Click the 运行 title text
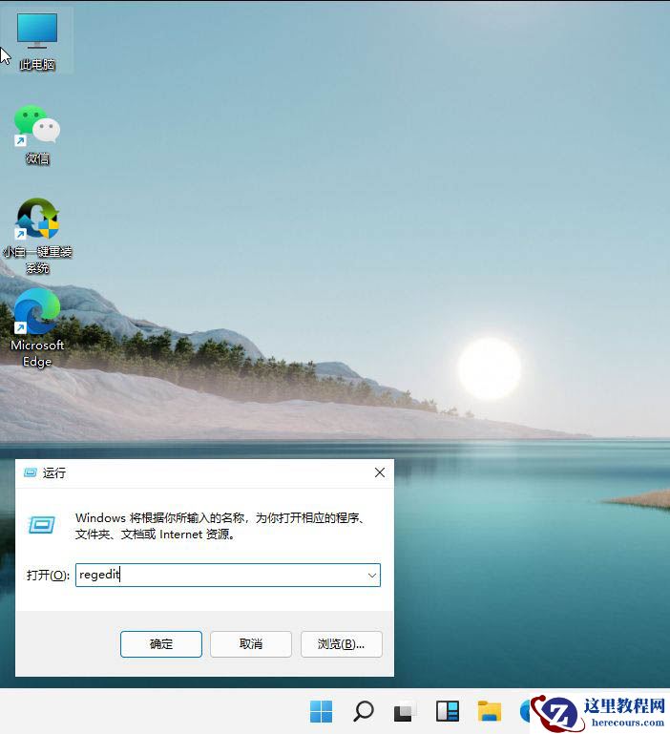 (54, 472)
